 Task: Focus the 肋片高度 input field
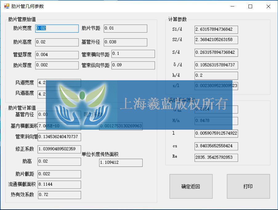(57, 42)
